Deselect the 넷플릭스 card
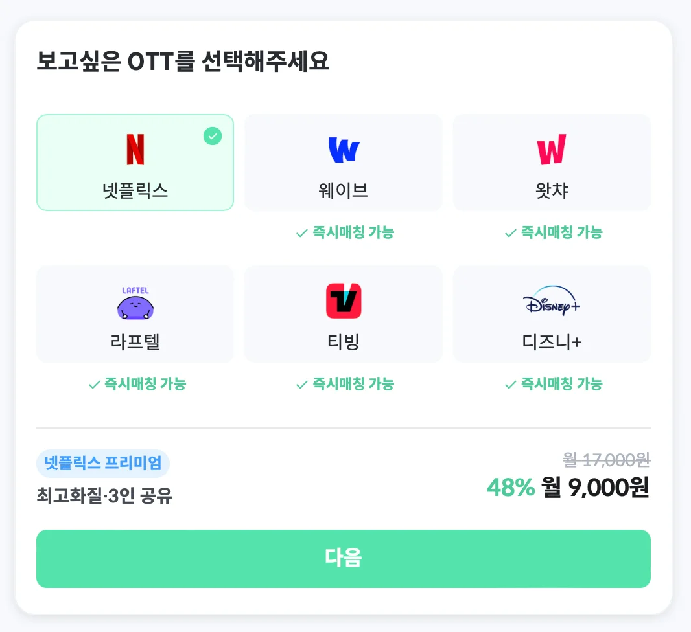This screenshot has height=632, width=691. (134, 163)
